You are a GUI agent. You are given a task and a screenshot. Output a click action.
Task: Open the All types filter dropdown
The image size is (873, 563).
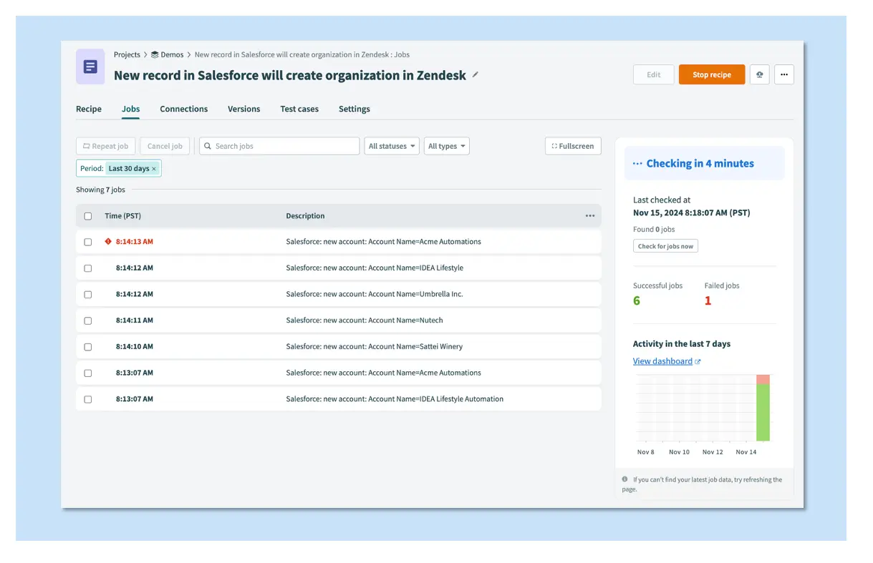click(446, 146)
